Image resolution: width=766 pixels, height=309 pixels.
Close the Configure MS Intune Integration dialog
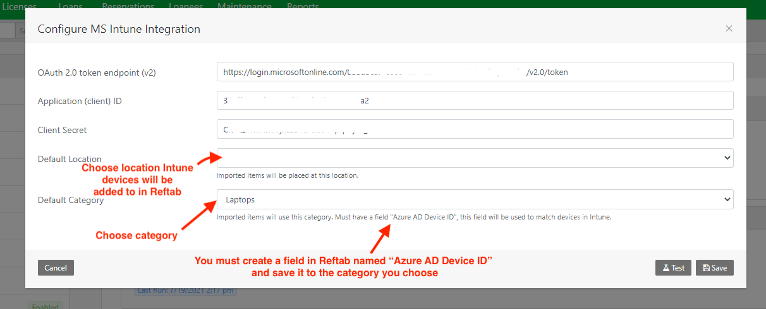(729, 28)
